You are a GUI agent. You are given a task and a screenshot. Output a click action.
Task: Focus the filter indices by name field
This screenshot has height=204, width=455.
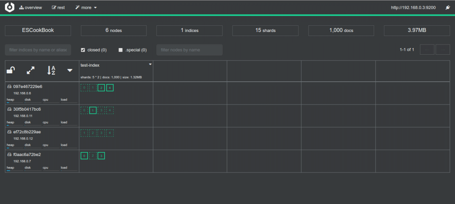pos(38,50)
